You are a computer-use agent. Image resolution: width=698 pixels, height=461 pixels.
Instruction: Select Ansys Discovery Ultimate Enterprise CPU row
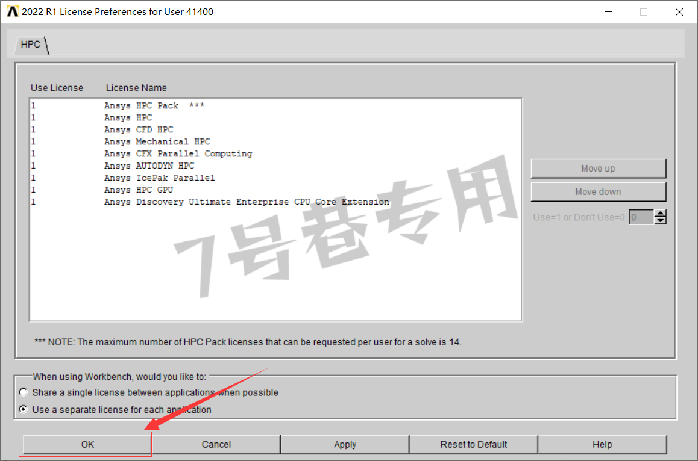tap(275, 202)
